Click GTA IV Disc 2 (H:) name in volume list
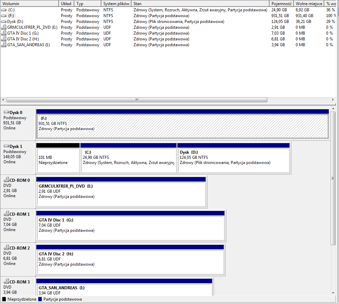 click(x=23, y=39)
